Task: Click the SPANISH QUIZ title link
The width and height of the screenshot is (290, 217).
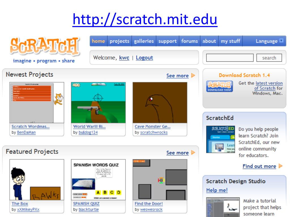Action: point(86,204)
